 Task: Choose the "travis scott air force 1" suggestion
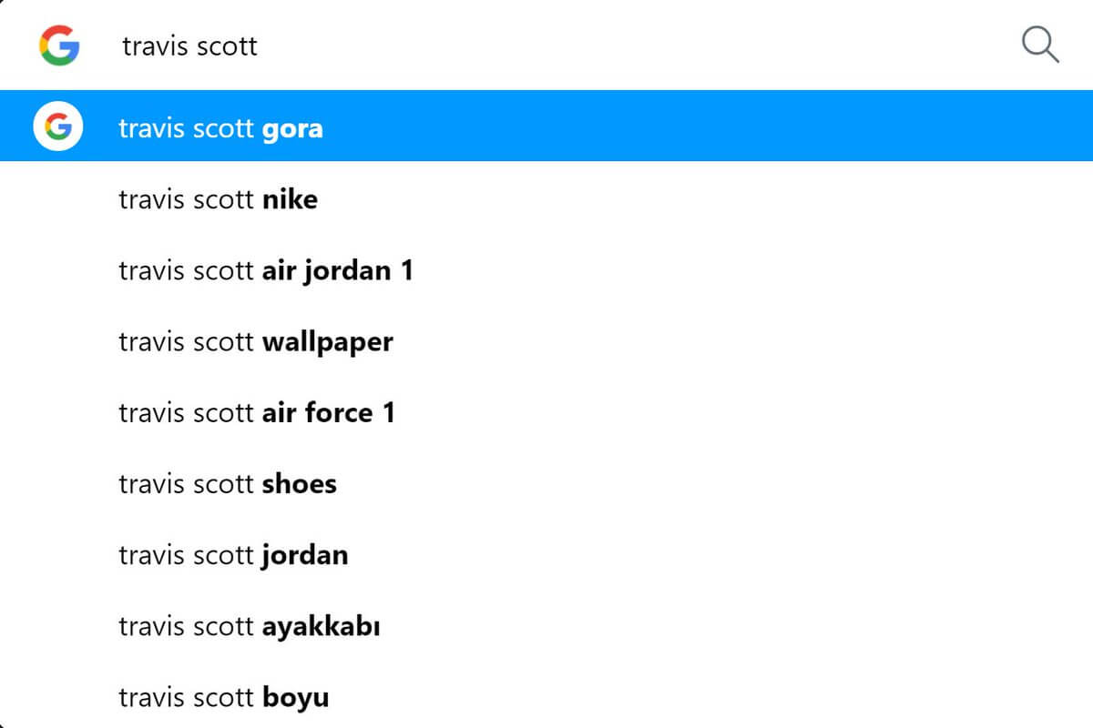coord(257,413)
